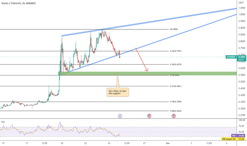Select the green support zone rectangle
The height and width of the screenshot is (146, 247).
(147, 73)
